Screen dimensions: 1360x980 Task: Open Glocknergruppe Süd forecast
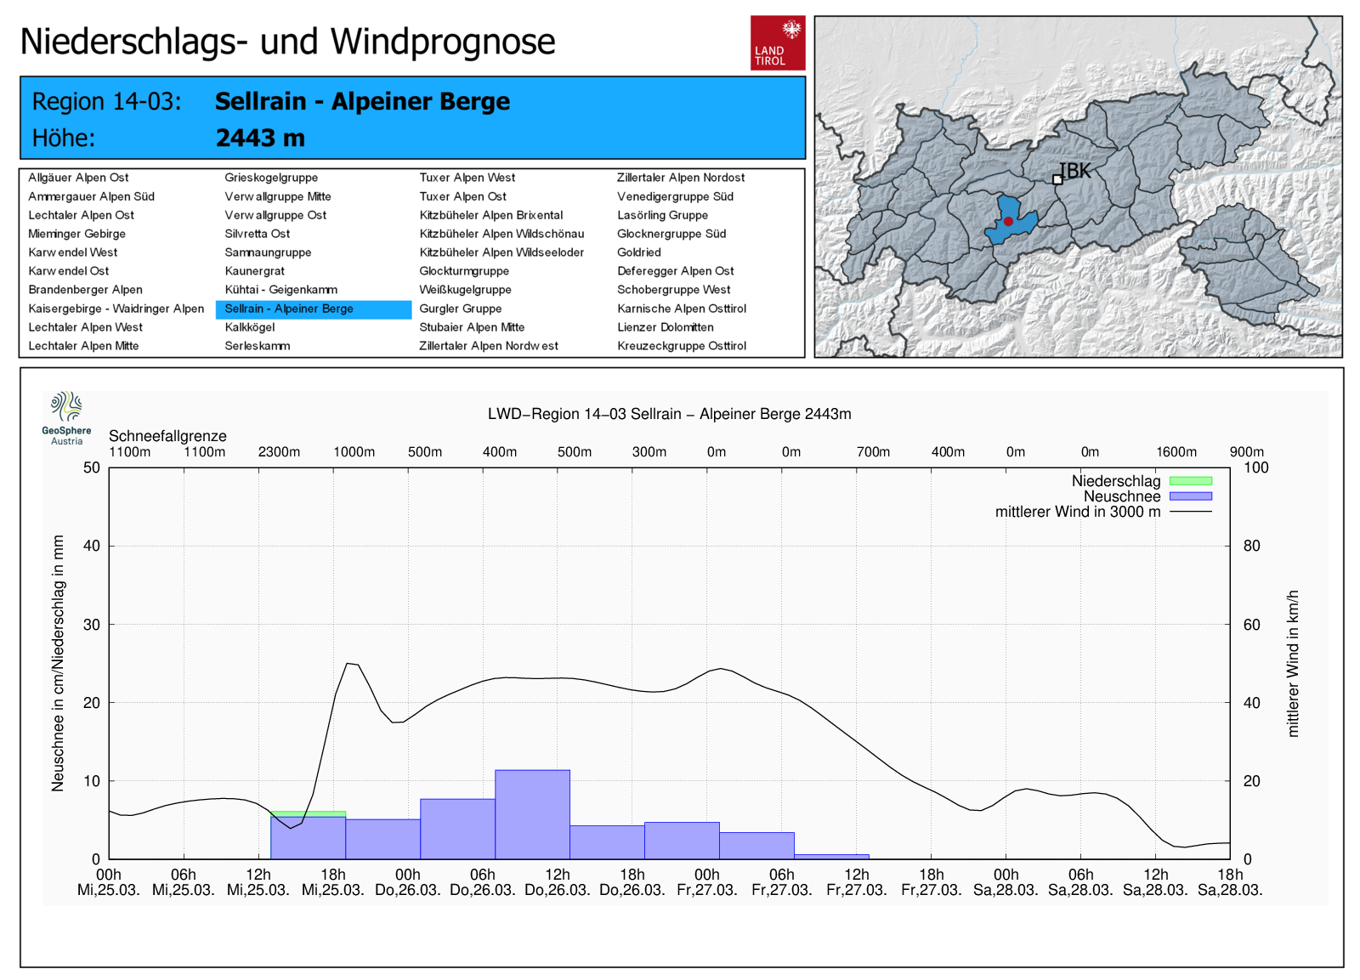[671, 234]
